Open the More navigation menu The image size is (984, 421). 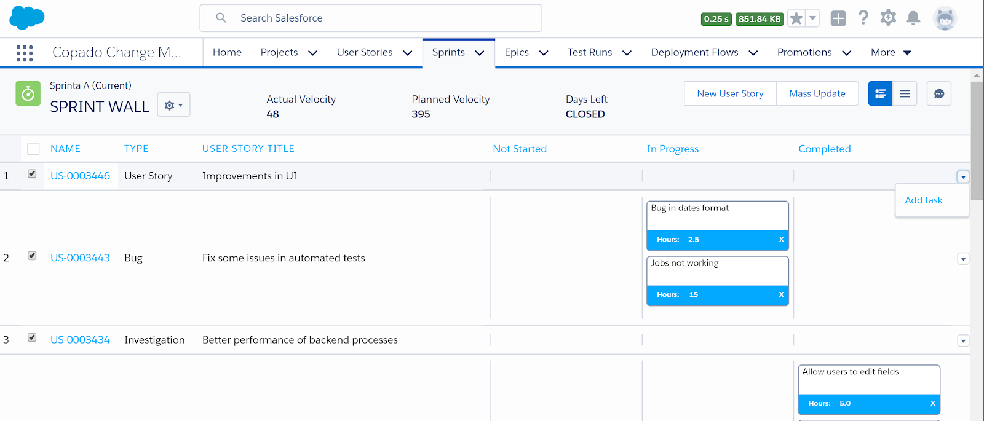(x=891, y=52)
